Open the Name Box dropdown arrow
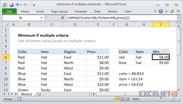Image resolution: width=183 pixels, height=104 pixels. [x=41, y=18]
